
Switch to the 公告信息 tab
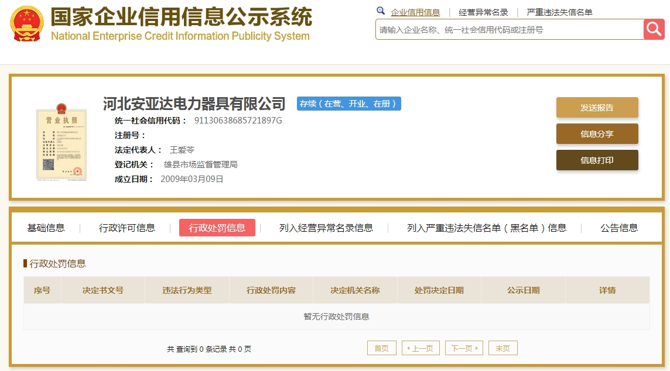619,228
